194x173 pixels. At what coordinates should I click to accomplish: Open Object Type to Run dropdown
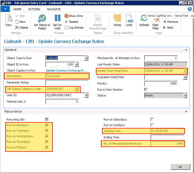tap(86, 58)
